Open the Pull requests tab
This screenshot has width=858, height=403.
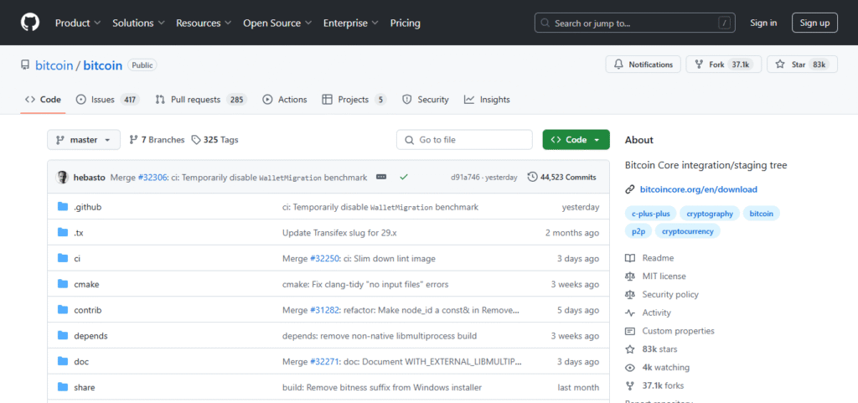point(201,100)
